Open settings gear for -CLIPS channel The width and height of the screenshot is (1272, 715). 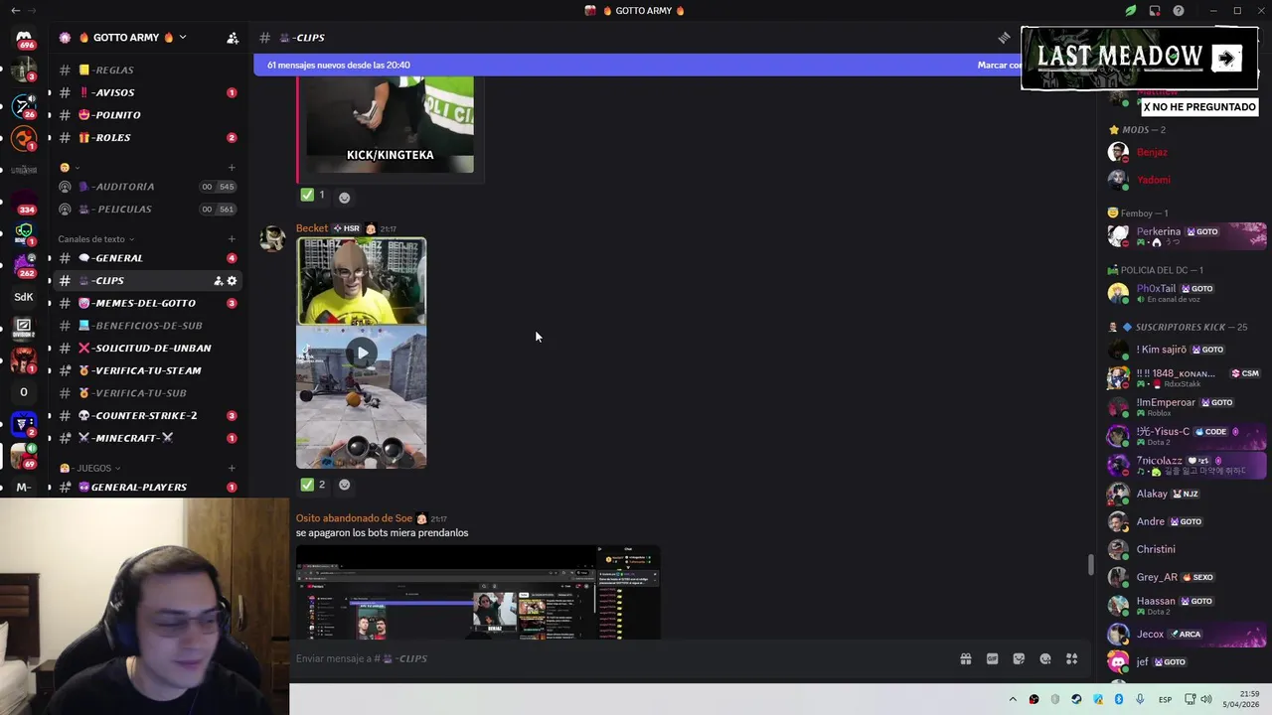click(x=232, y=281)
